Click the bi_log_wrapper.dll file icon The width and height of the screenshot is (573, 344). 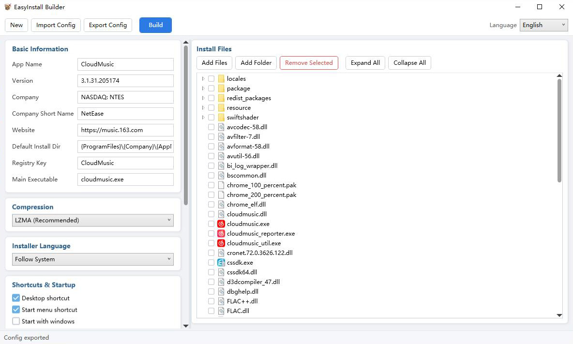click(221, 166)
